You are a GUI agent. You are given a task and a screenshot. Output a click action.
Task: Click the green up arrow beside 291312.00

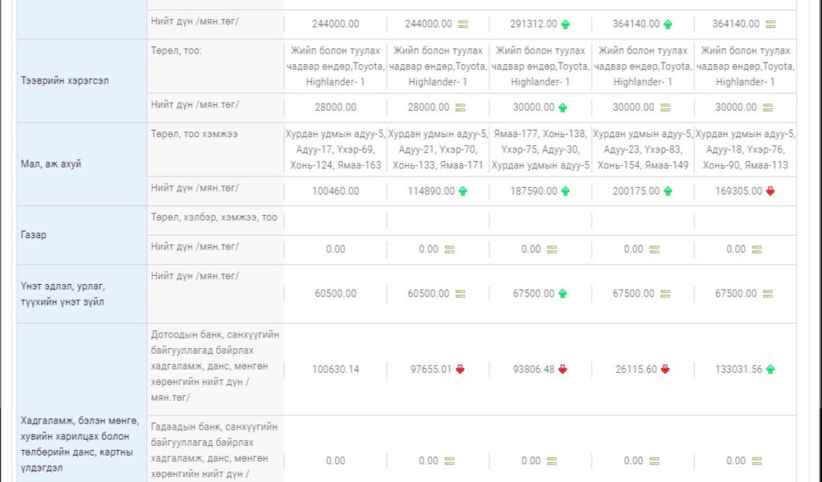coord(564,24)
